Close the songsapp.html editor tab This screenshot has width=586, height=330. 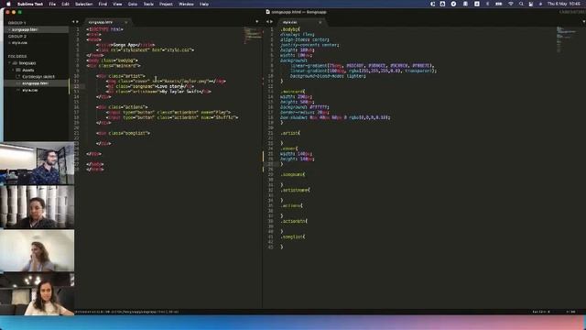pyautogui.click(x=126, y=22)
